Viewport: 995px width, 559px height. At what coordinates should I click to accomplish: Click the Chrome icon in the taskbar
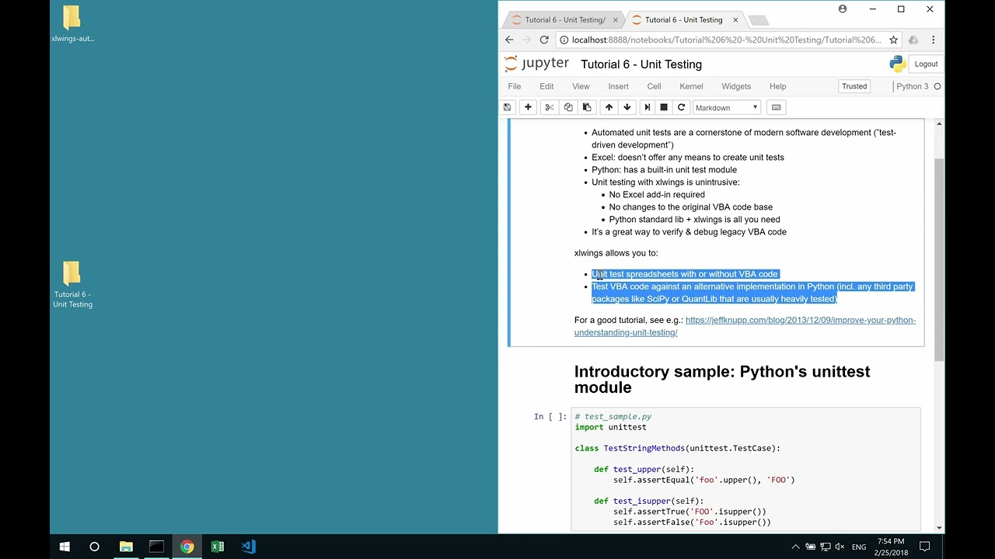[x=187, y=547]
